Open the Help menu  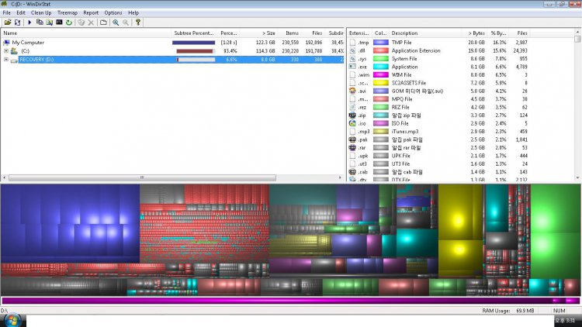click(x=133, y=12)
